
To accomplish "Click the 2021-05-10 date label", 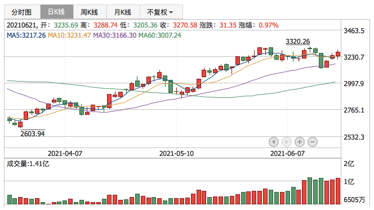I will click(x=176, y=153).
